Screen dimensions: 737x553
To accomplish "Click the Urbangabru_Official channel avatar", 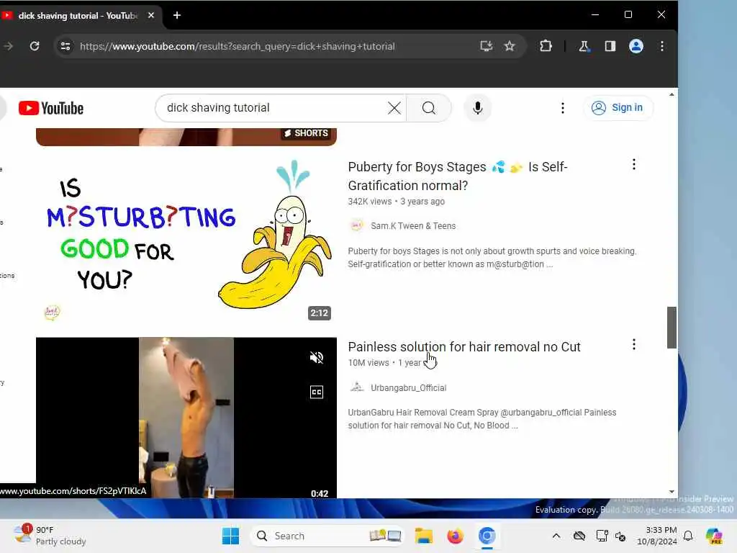I will pos(357,387).
